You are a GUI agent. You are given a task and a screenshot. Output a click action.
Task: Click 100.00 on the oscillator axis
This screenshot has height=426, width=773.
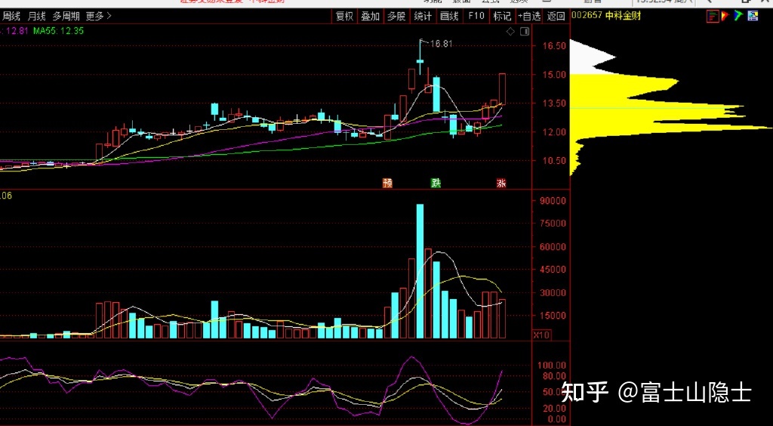click(x=552, y=366)
